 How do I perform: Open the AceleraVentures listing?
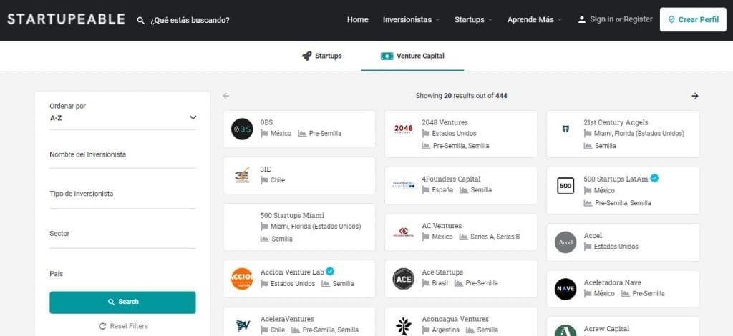[x=287, y=319]
